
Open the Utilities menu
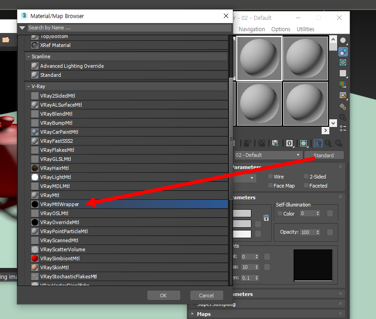pyautogui.click(x=305, y=29)
